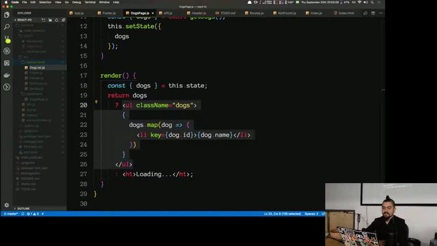Open the Source Control view

pyautogui.click(x=7, y=39)
